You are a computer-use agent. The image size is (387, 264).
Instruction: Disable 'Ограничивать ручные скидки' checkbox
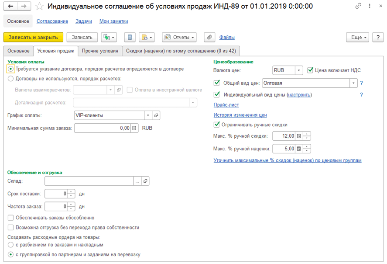click(217, 125)
